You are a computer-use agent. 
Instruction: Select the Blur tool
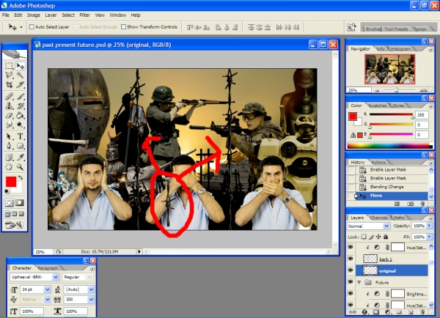[9, 125]
